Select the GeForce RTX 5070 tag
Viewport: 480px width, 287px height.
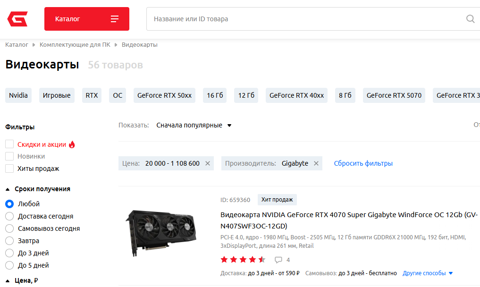pyautogui.click(x=394, y=95)
